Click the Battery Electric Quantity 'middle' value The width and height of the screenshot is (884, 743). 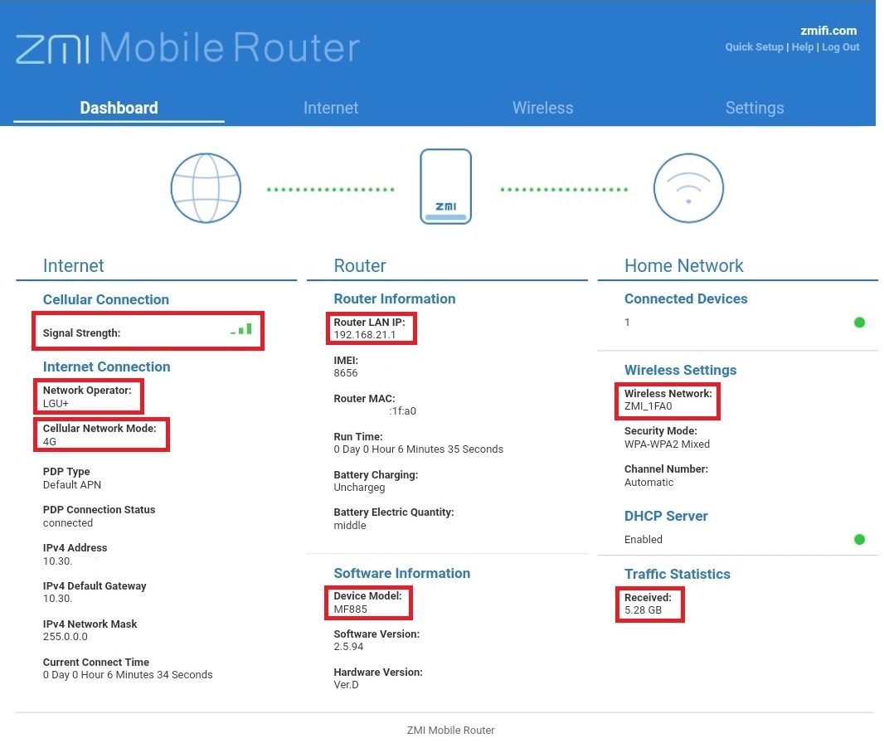pyautogui.click(x=350, y=526)
